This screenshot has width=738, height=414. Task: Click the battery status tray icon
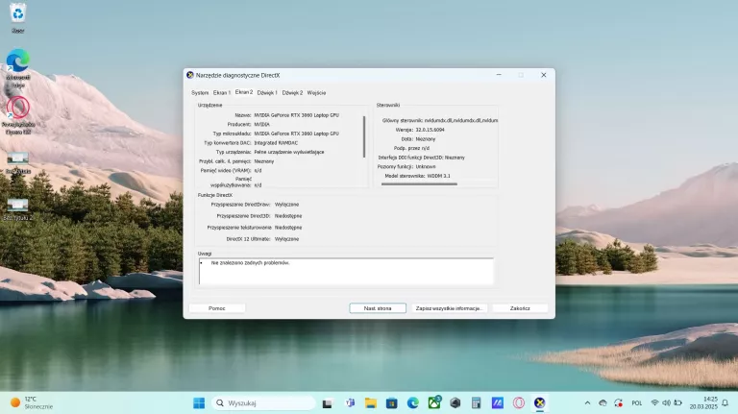[x=678, y=403]
